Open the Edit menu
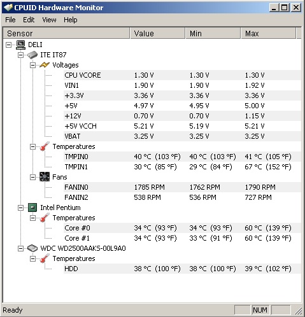Screen dimensions: 305x317 [29, 20]
